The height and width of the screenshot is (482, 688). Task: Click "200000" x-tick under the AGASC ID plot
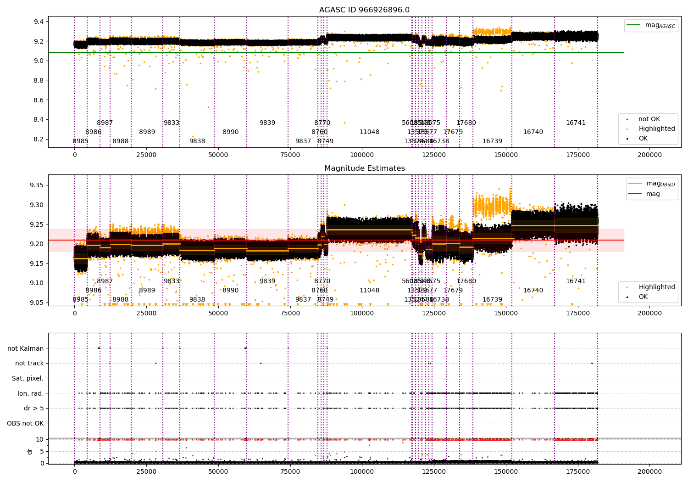(x=649, y=155)
